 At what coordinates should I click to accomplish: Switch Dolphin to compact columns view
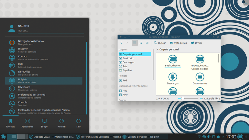(x=147, y=43)
